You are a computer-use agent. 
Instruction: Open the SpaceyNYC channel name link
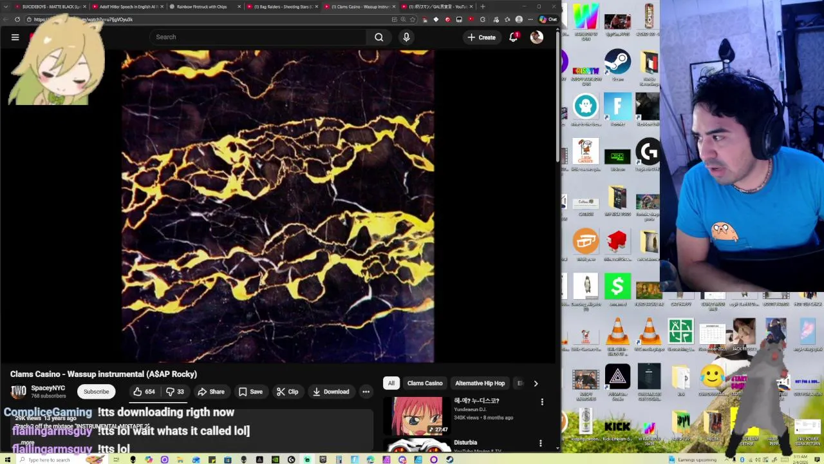(x=48, y=388)
